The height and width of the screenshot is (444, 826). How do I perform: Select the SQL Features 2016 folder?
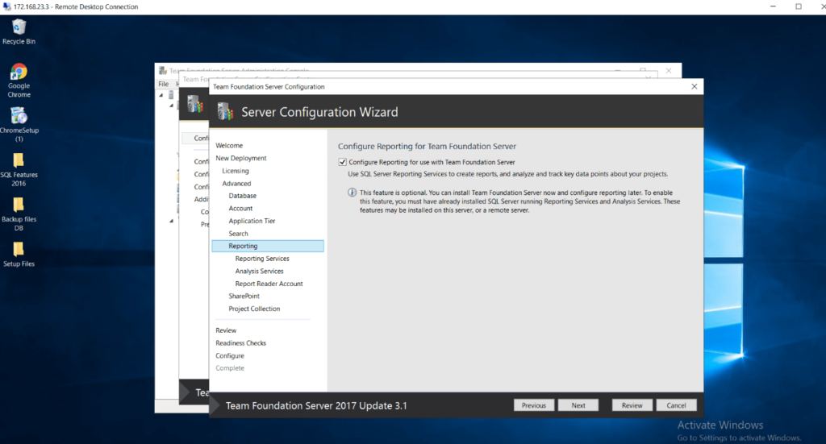click(19, 169)
